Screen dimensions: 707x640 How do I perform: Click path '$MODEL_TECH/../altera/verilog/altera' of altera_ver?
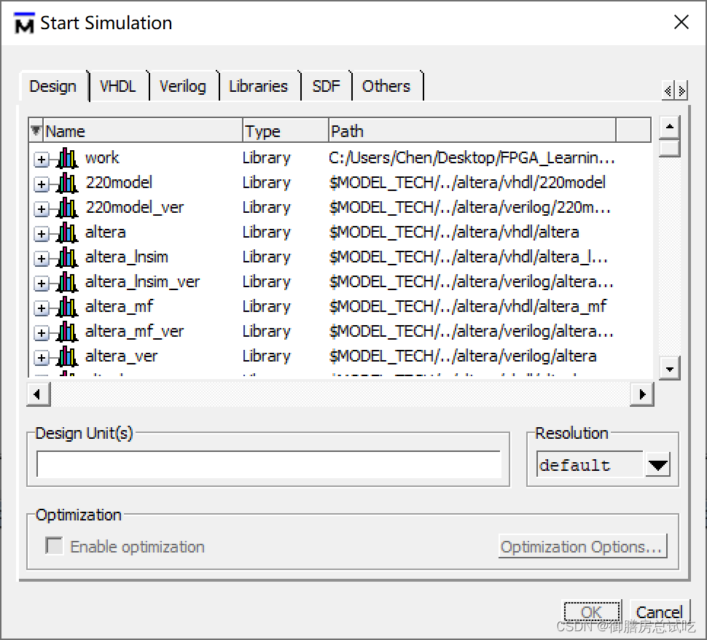463,356
